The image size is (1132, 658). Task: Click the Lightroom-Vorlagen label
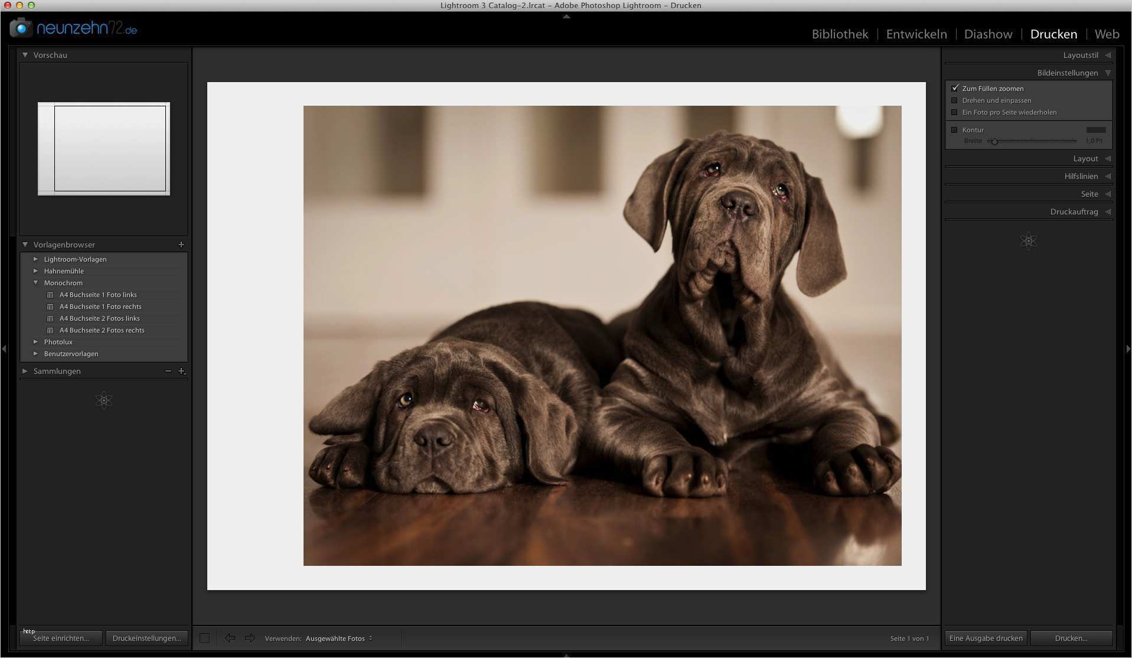(75, 259)
